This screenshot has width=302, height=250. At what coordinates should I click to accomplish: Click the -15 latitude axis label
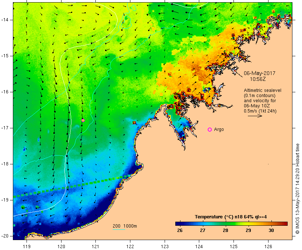coord(5,56)
